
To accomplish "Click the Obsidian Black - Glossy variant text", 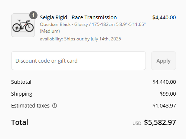I will pyautogui.click(x=63, y=24).
